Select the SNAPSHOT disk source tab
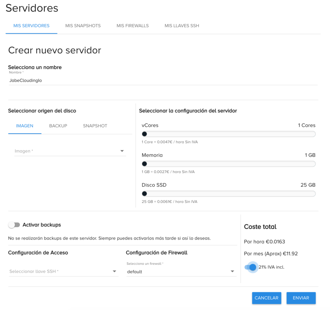Viewport: 330px width, 310px height. pyautogui.click(x=95, y=126)
